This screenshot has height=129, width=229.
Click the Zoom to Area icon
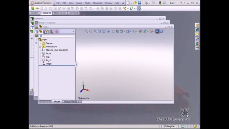click(x=91, y=31)
